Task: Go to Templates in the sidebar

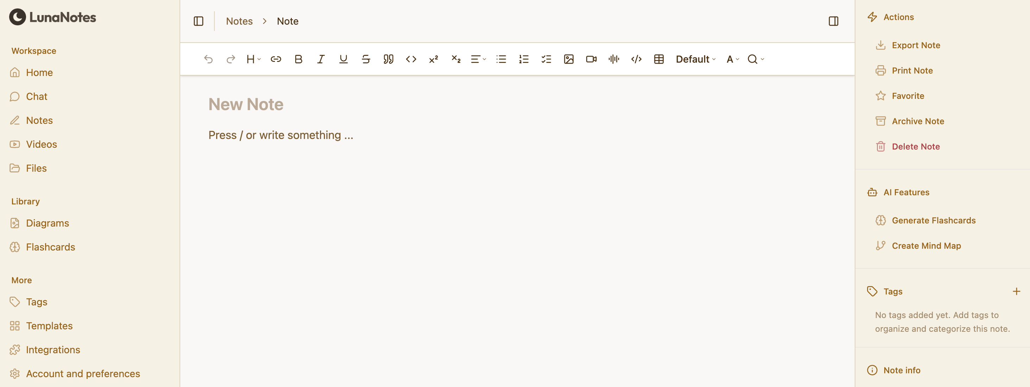Action: (49, 326)
